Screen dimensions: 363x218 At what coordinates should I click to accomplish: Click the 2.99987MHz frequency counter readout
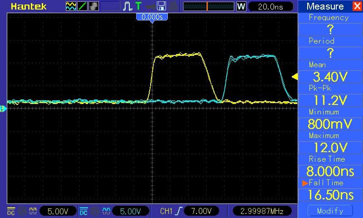[x=262, y=211]
